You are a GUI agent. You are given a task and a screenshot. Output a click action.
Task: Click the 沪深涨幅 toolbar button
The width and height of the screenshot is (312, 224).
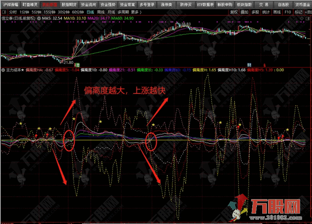coord(10,4)
